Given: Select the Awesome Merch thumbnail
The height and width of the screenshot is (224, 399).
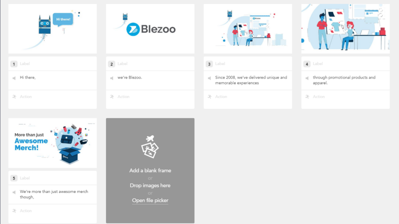Looking at the screenshot, I should point(53,143).
